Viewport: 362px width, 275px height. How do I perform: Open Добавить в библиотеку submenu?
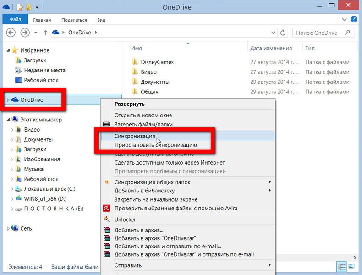[x=188, y=191]
